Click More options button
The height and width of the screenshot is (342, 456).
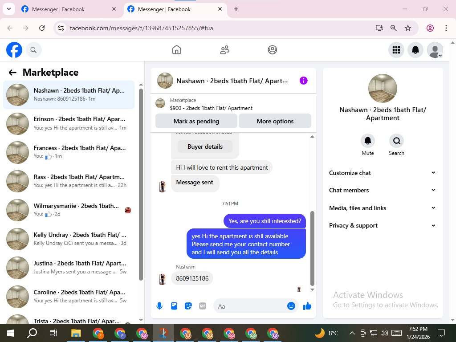(275, 121)
